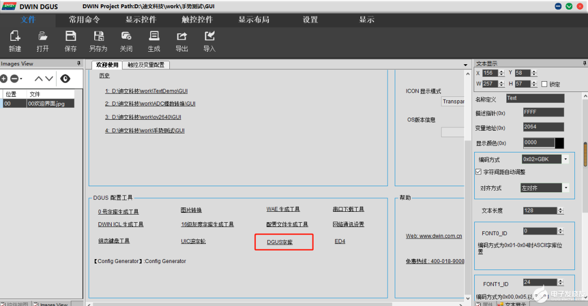Click the X coordinate spinner arrows
Viewport: 588px width, 306px height.
[x=502, y=73]
